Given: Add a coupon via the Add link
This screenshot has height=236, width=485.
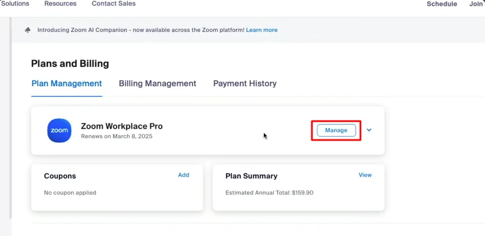Looking at the screenshot, I should (x=183, y=175).
